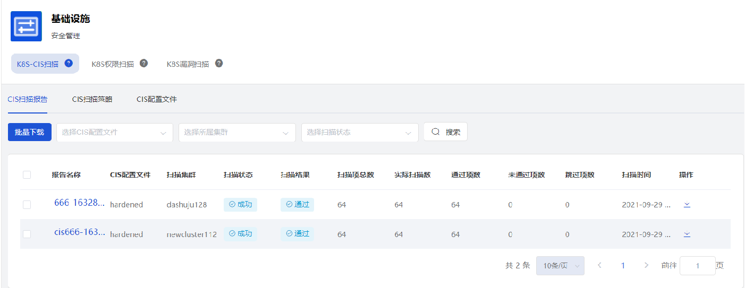Expand actions icon for newcluster112 row
The image size is (745, 288).
(x=687, y=234)
